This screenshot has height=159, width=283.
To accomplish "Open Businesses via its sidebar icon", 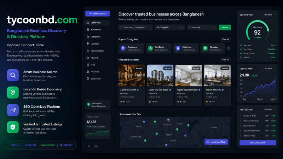I will click(88, 30).
